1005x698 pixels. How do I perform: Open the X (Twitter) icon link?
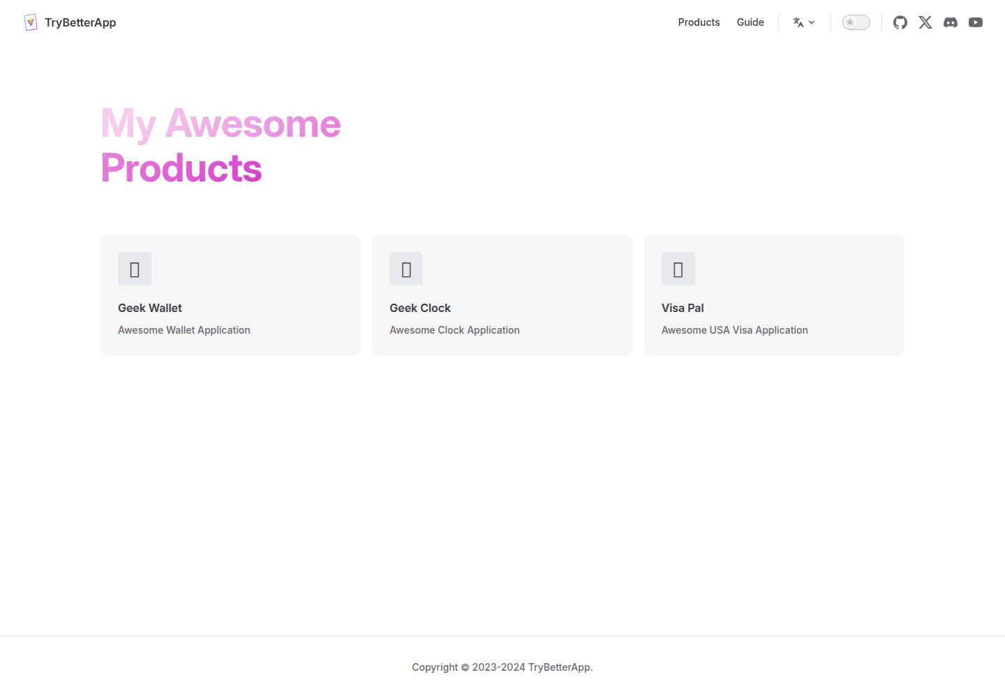pyautogui.click(x=925, y=22)
